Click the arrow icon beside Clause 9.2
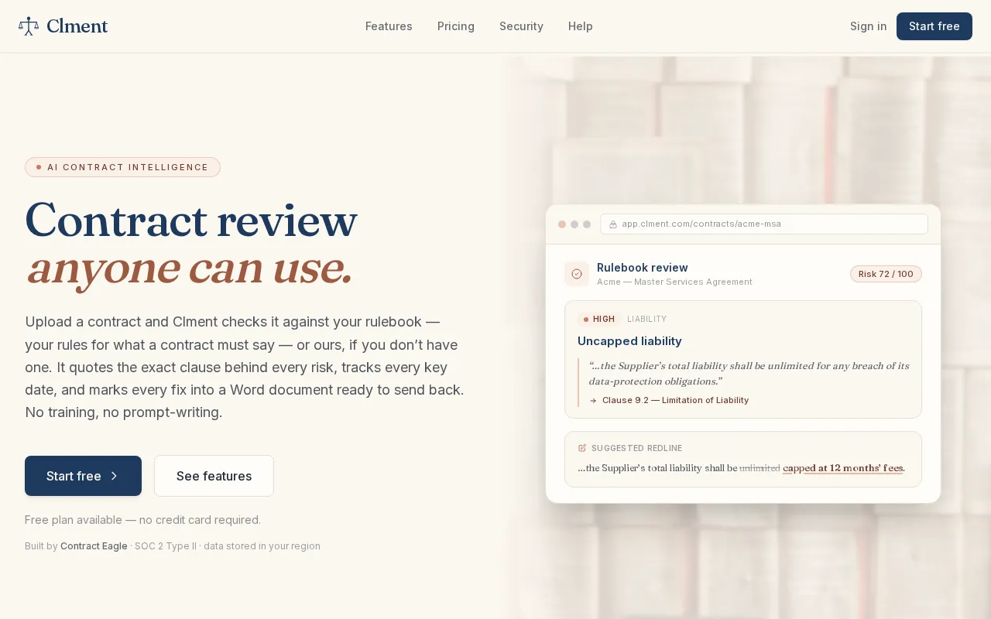The width and height of the screenshot is (991, 619). [593, 401]
